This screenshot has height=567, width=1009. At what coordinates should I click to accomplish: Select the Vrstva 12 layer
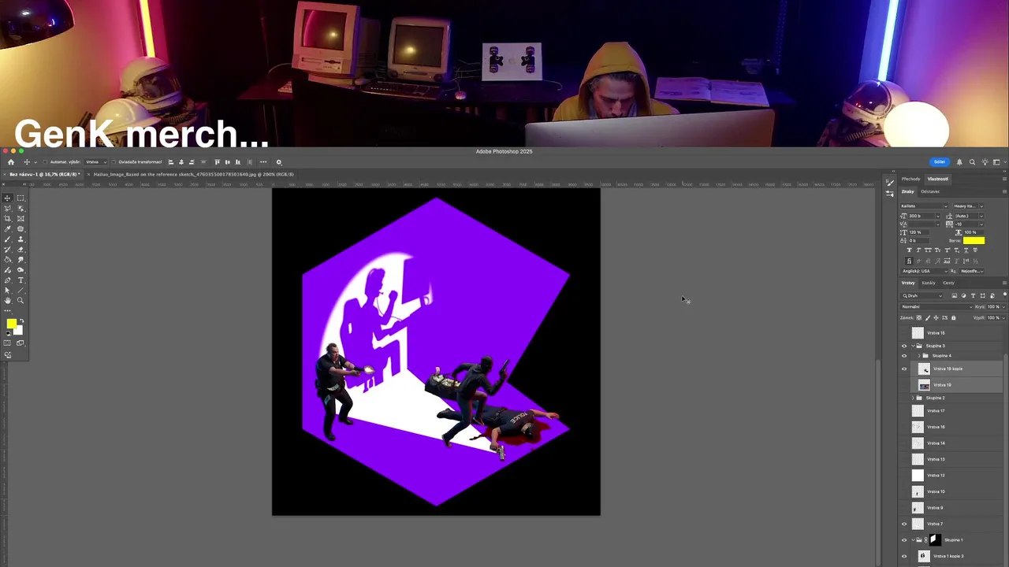tap(952, 476)
